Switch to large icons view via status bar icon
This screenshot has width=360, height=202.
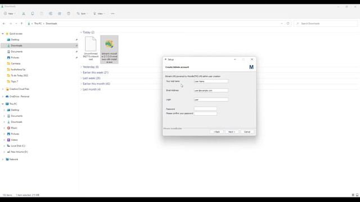click(x=357, y=195)
